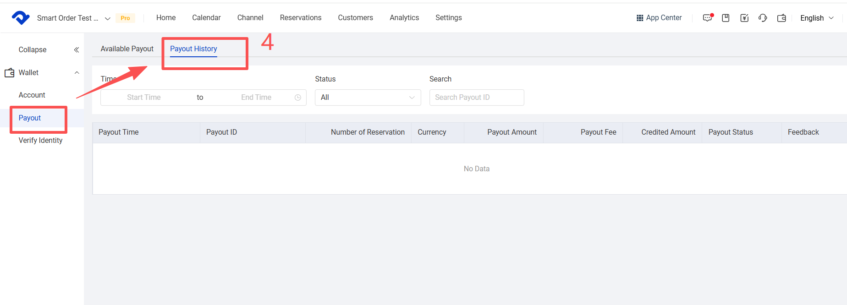Viewport: 847px width, 305px height.
Task: Click the Start Time date field
Action: pos(144,98)
